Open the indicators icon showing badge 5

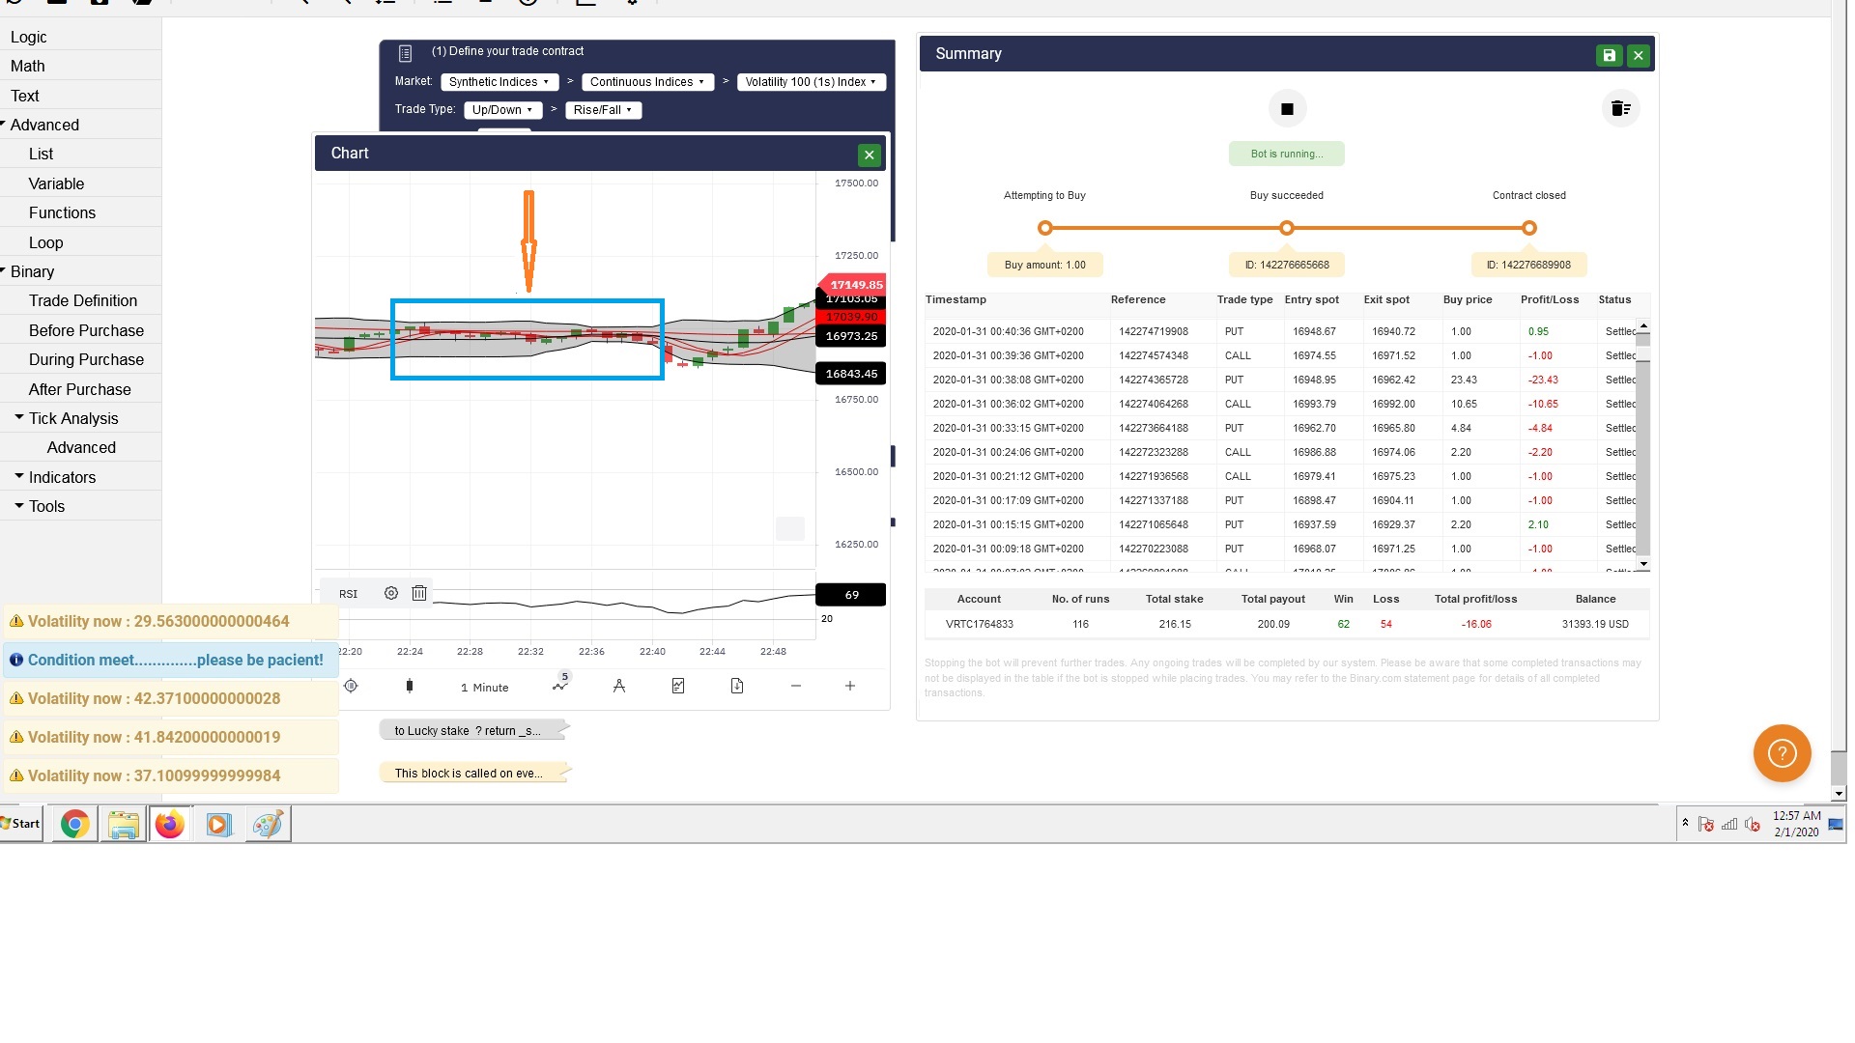coord(560,686)
